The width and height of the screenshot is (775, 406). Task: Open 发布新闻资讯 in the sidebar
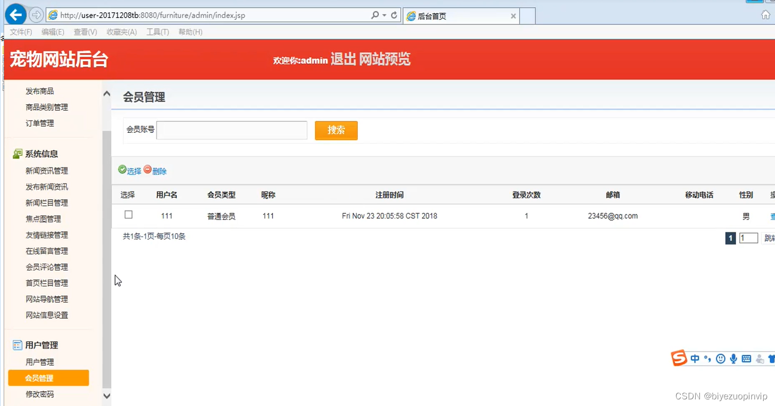click(47, 187)
